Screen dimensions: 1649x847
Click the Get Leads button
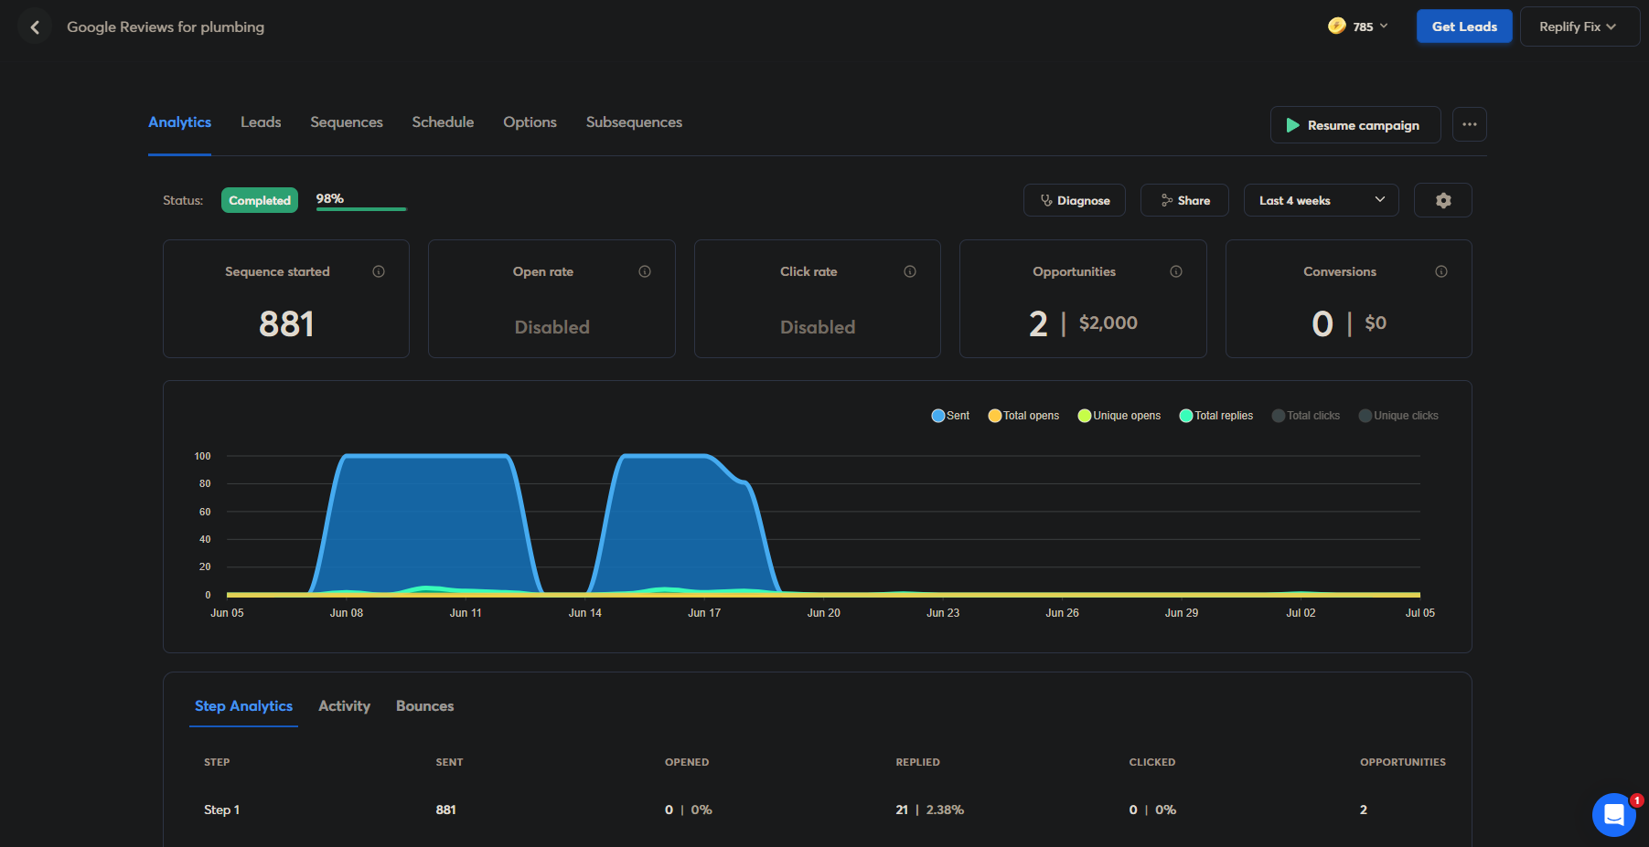tap(1464, 26)
